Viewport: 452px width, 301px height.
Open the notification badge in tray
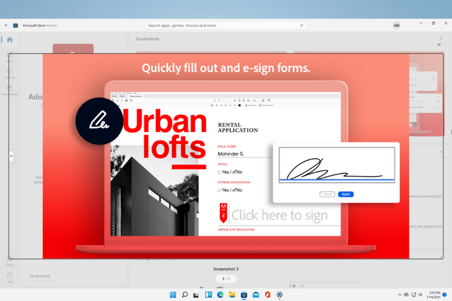pyautogui.click(x=445, y=294)
